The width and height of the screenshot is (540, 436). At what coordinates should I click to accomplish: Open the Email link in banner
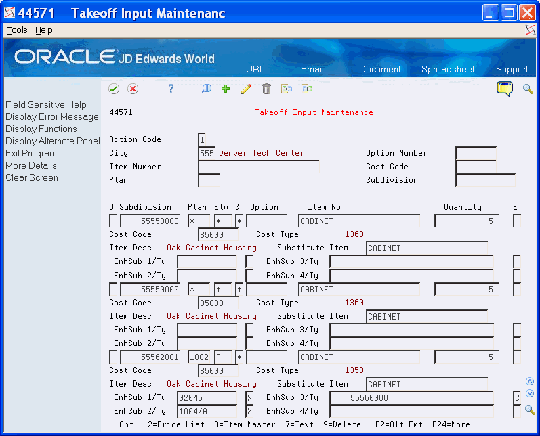[312, 69]
